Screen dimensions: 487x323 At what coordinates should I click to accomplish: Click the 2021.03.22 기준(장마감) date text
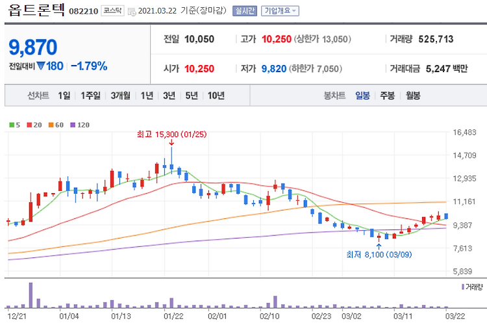pyautogui.click(x=182, y=11)
